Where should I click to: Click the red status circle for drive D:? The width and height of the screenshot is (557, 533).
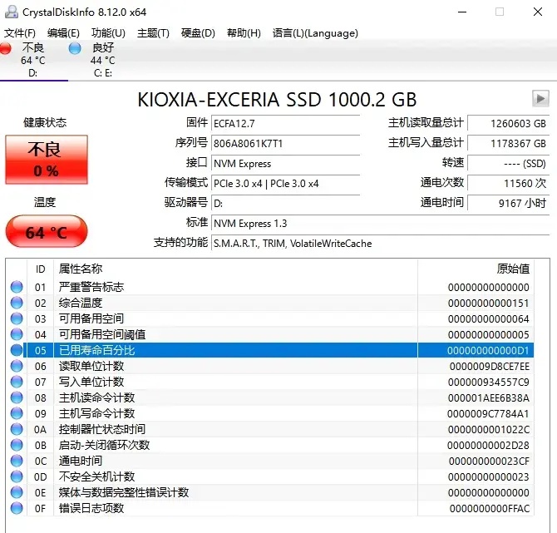coord(5,48)
